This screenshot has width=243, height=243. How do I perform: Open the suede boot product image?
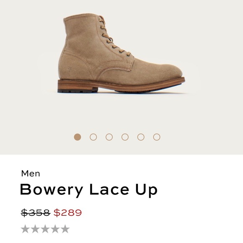coord(121,53)
